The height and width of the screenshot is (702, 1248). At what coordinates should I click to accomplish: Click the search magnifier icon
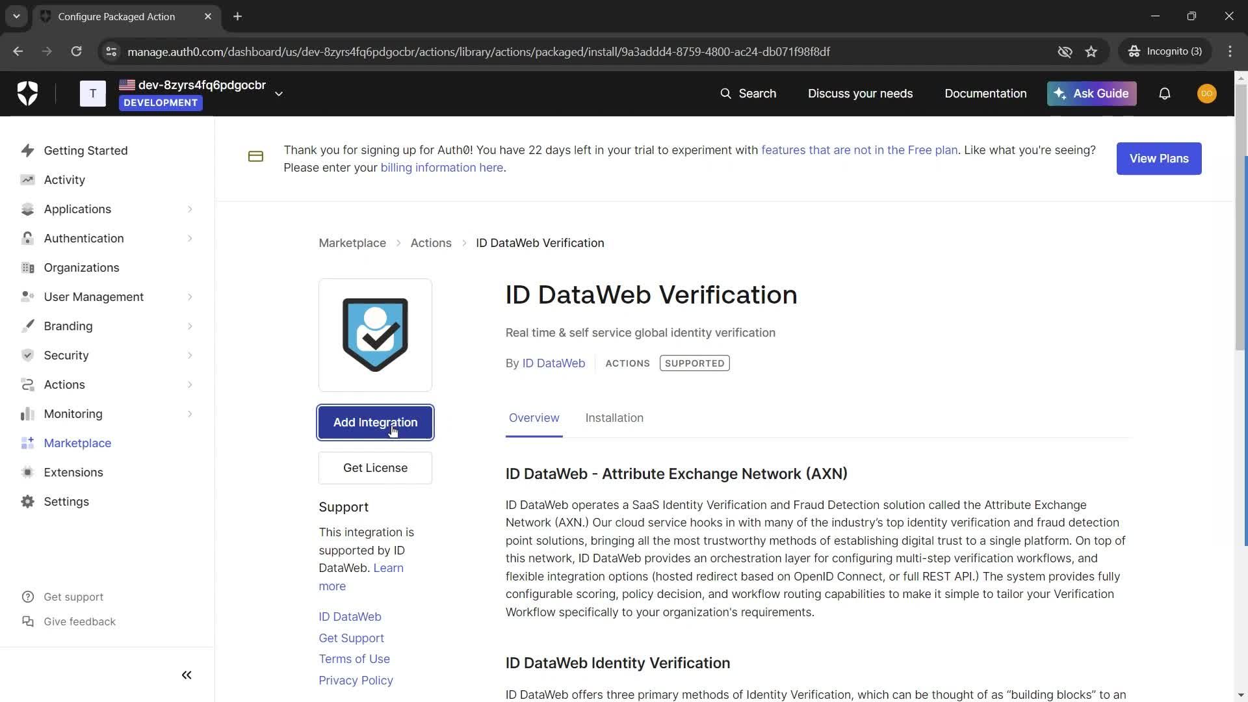click(x=725, y=94)
